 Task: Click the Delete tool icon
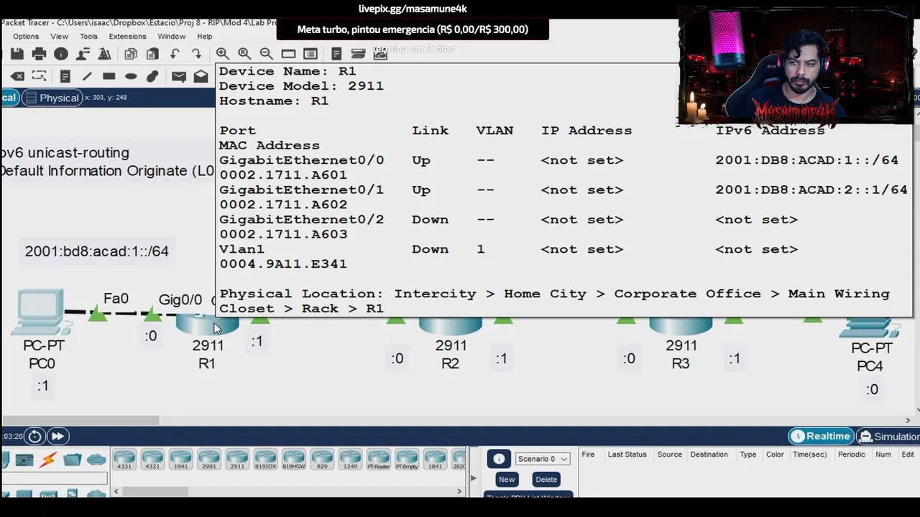[17, 76]
